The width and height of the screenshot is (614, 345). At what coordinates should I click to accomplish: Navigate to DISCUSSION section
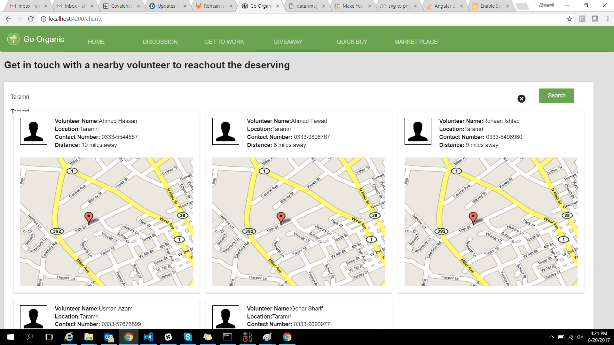[x=160, y=42]
